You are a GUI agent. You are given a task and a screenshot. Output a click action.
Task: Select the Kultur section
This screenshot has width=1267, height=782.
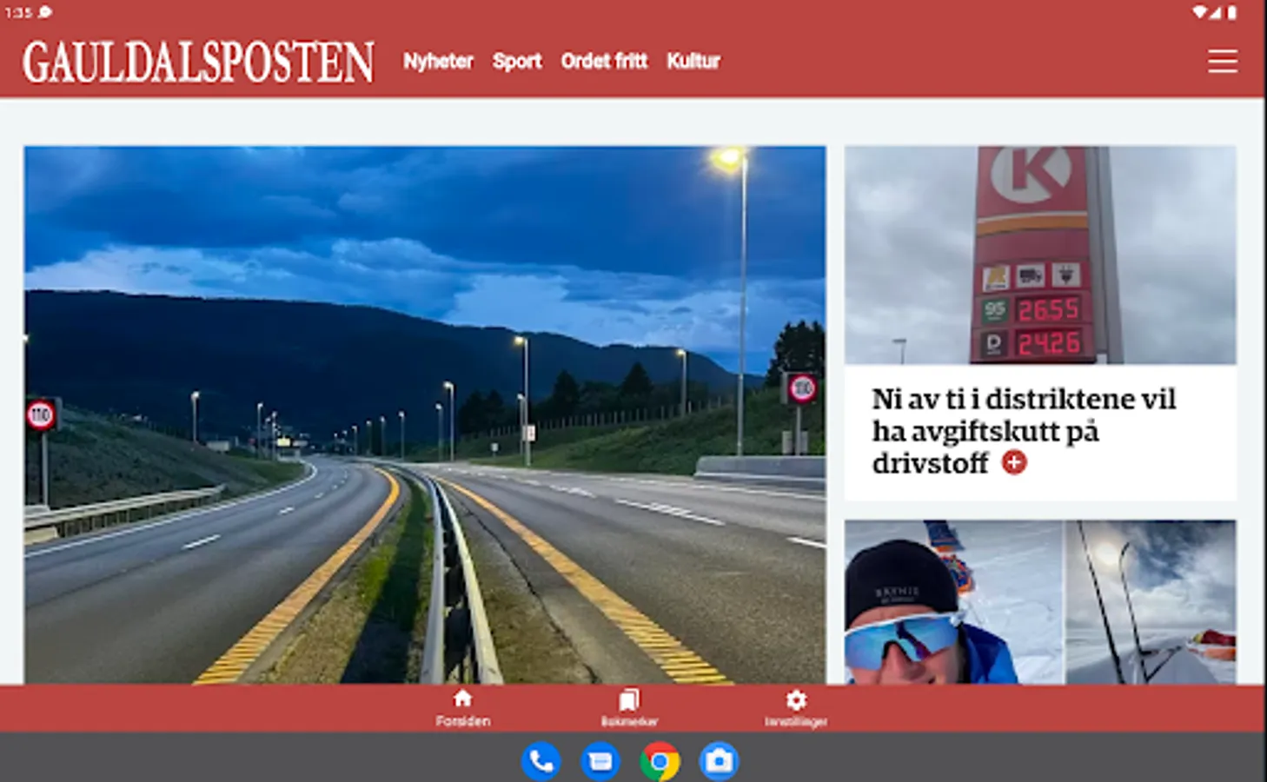[x=693, y=61]
